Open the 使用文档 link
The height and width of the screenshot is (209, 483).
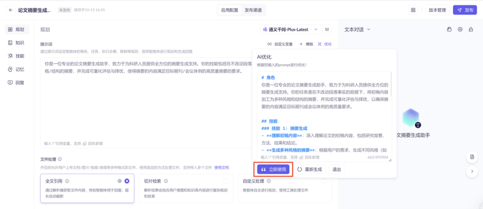(x=221, y=168)
